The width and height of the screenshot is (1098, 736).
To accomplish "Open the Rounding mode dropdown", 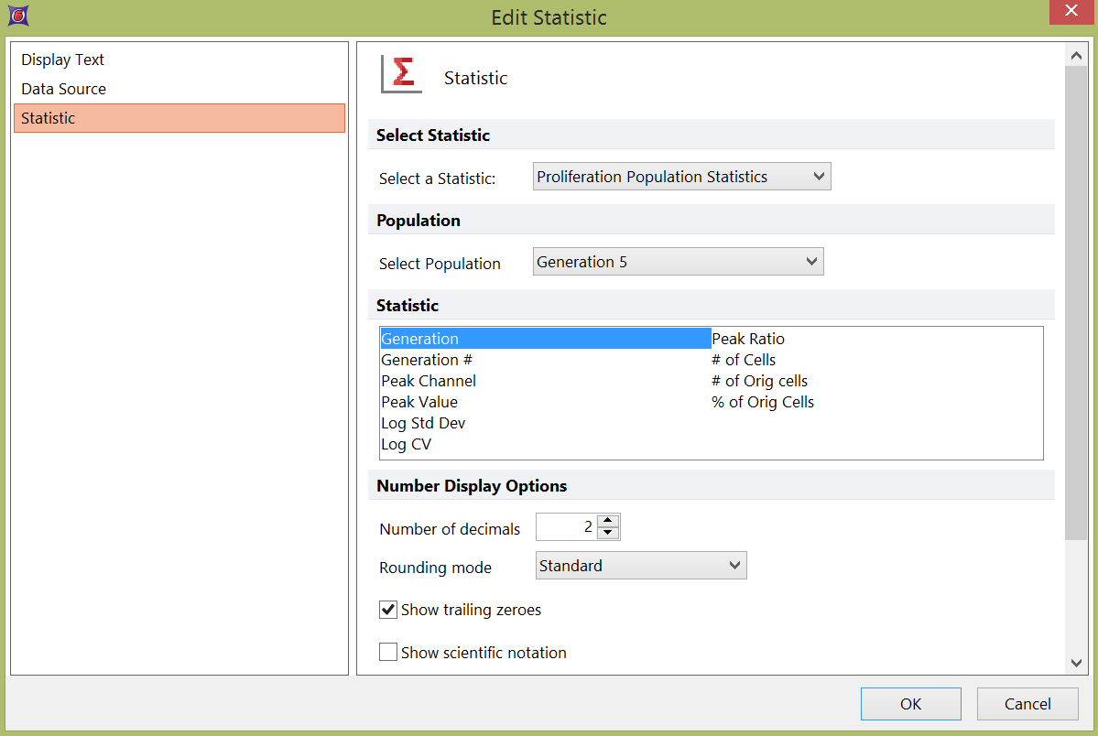I will coord(641,566).
